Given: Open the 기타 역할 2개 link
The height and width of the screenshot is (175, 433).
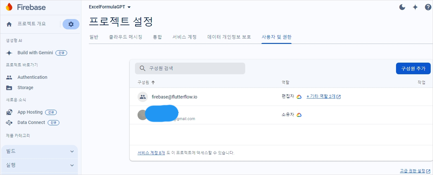Looking at the screenshot, I should tap(321, 96).
